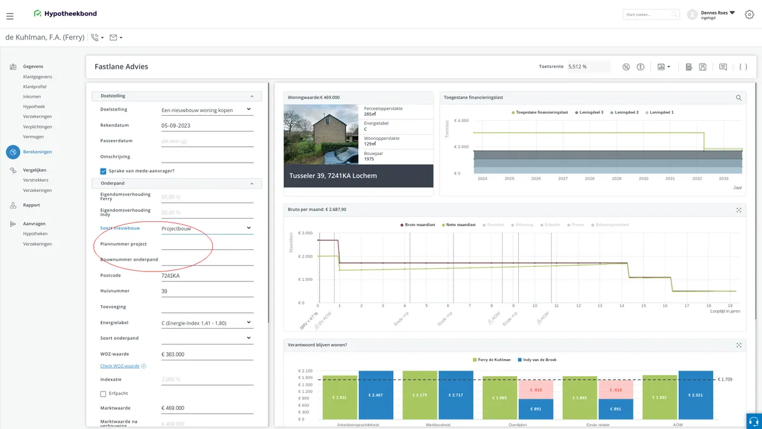Screen dimensions: 762x429
Task: Open the Energielabel dropdown
Action: (x=207, y=323)
